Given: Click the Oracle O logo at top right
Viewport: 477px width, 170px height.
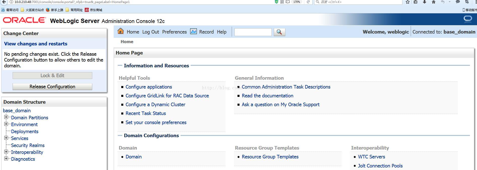Looking at the screenshot, I should [x=468, y=19].
